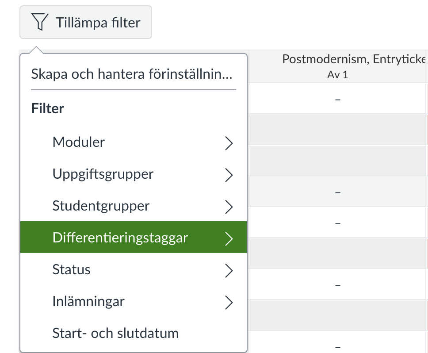
Task: Open the Inlämningar submenu arrow
Action: (229, 302)
